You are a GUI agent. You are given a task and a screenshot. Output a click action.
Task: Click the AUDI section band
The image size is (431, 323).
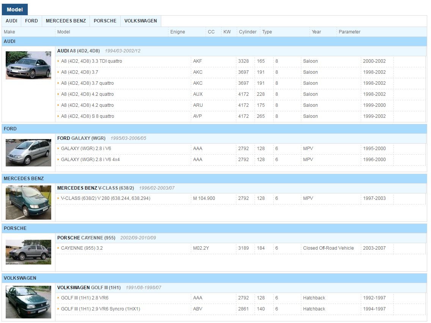[214, 41]
